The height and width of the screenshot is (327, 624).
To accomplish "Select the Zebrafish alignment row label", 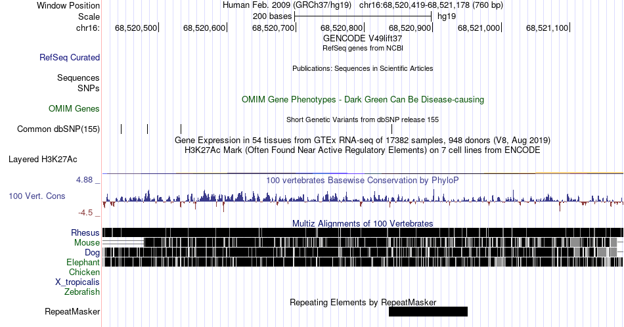I will click(82, 292).
